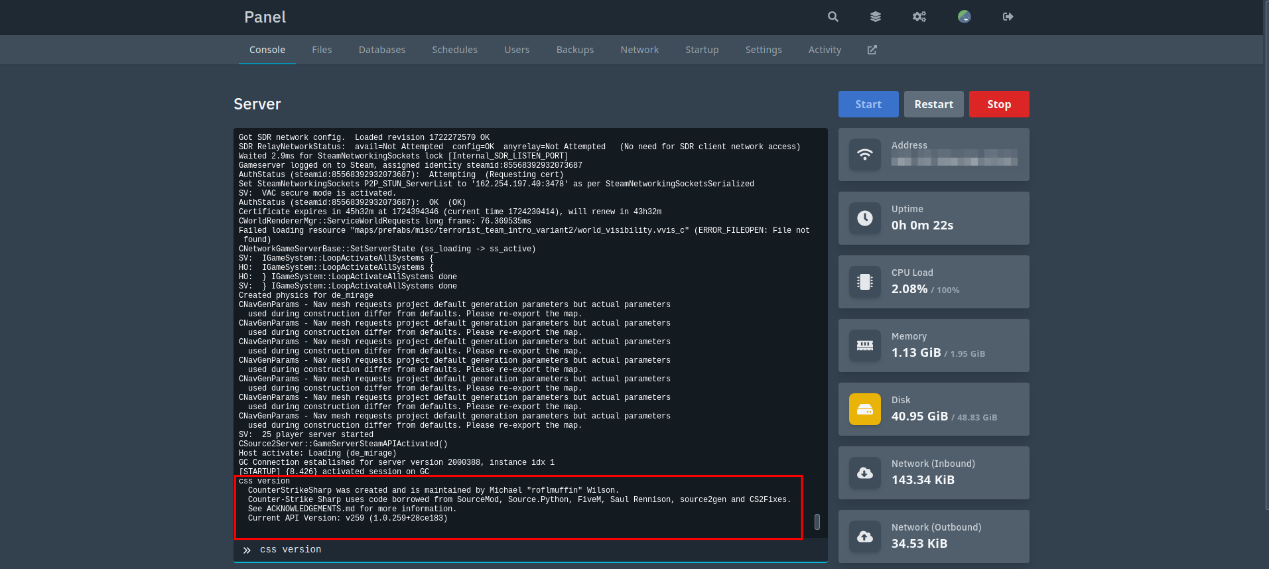
Task: Open the Databases tab
Action: point(382,50)
